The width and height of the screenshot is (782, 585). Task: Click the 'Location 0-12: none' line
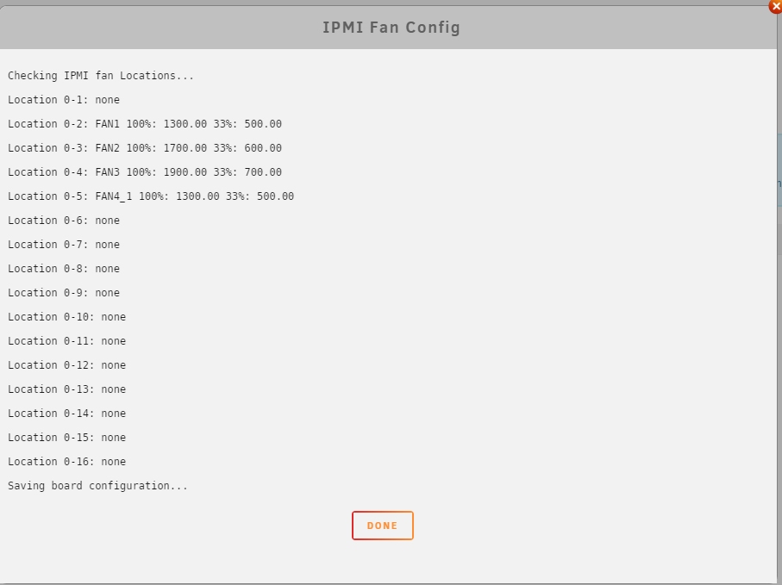coord(67,365)
